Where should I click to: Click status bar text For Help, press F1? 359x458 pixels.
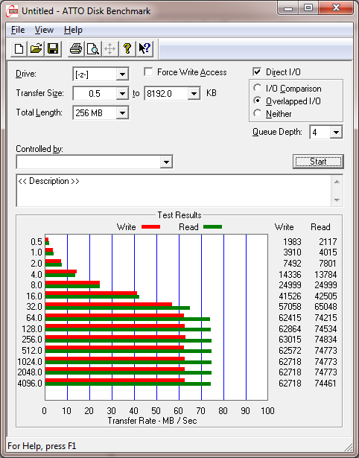click(x=42, y=446)
